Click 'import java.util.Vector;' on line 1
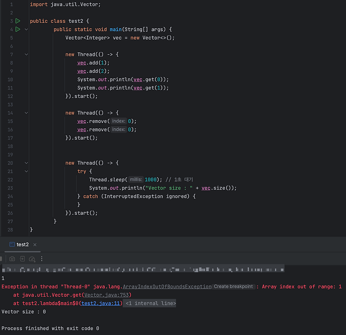 [66, 5]
